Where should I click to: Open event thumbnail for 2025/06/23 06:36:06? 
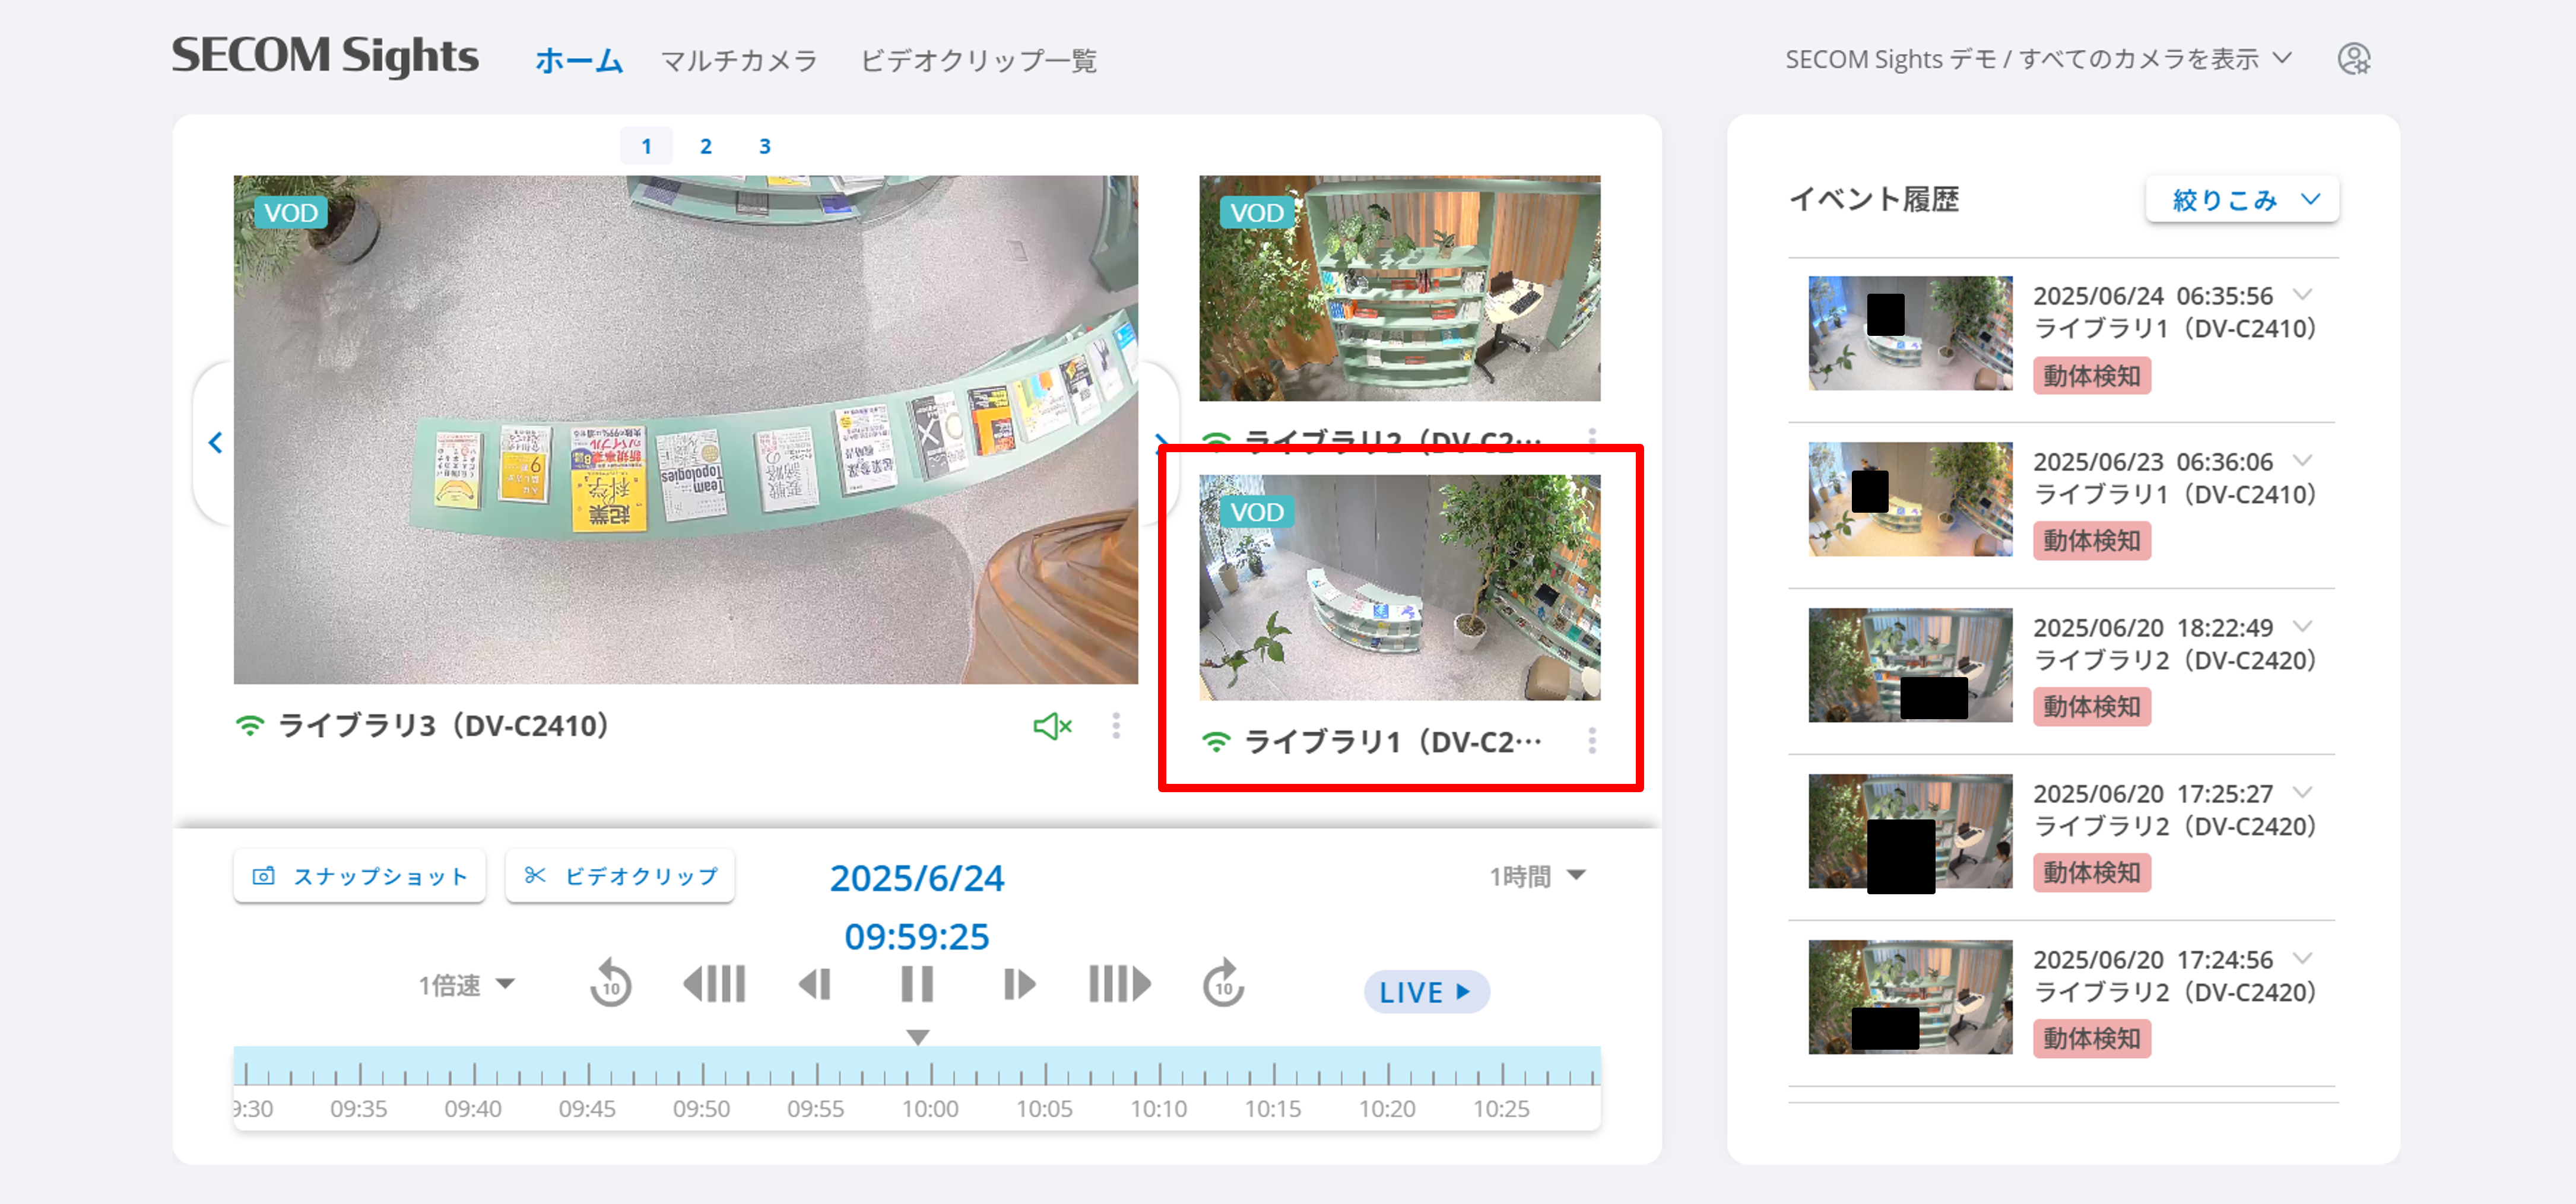(x=1909, y=499)
